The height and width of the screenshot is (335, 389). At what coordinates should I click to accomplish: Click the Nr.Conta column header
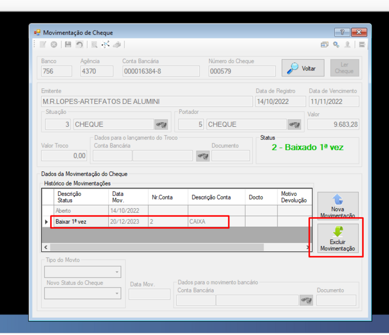tap(168, 197)
